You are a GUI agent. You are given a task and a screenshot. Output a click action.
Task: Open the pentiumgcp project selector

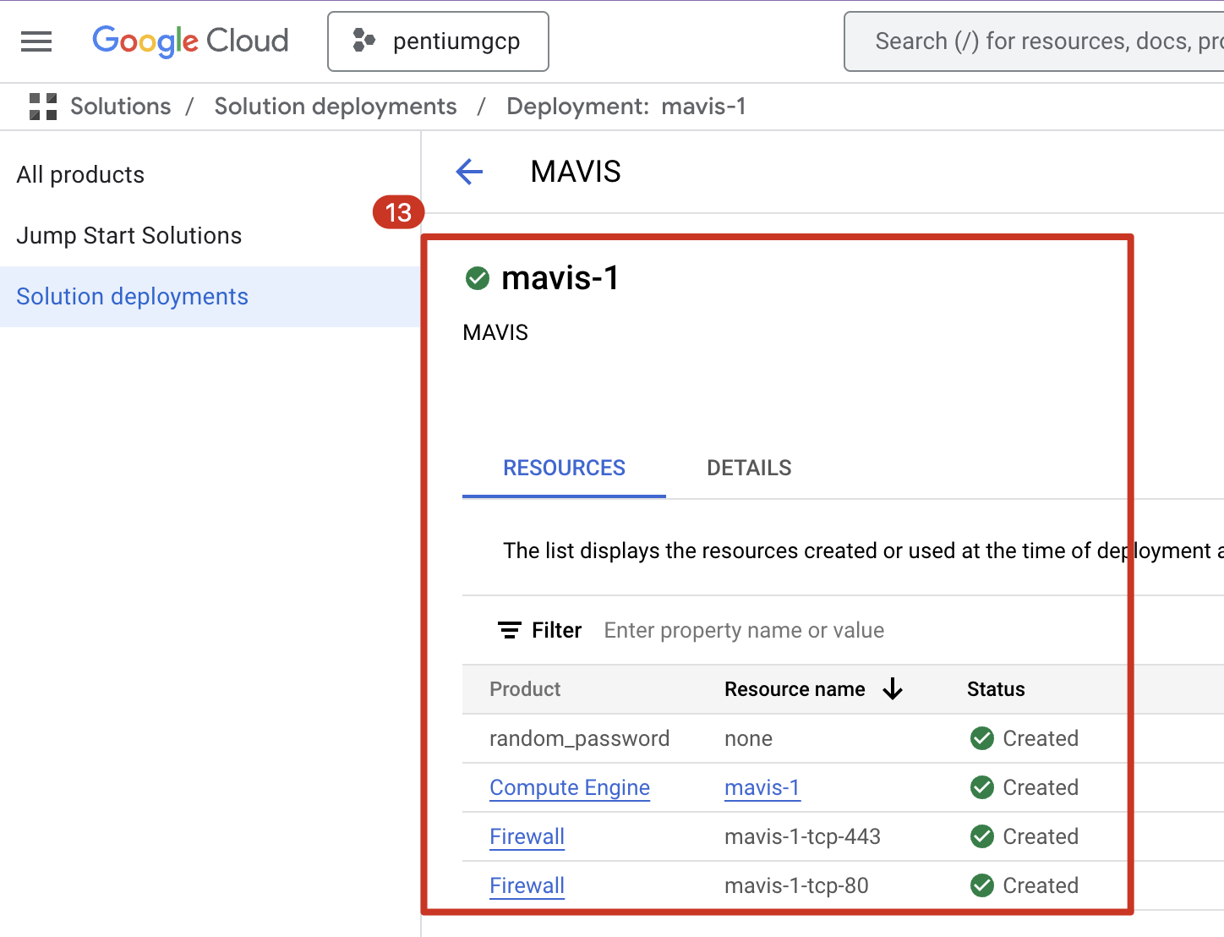[x=438, y=41]
